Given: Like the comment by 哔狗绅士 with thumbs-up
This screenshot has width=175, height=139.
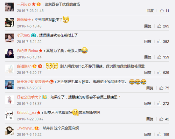Looking at the screenshot, I should [159, 26].
